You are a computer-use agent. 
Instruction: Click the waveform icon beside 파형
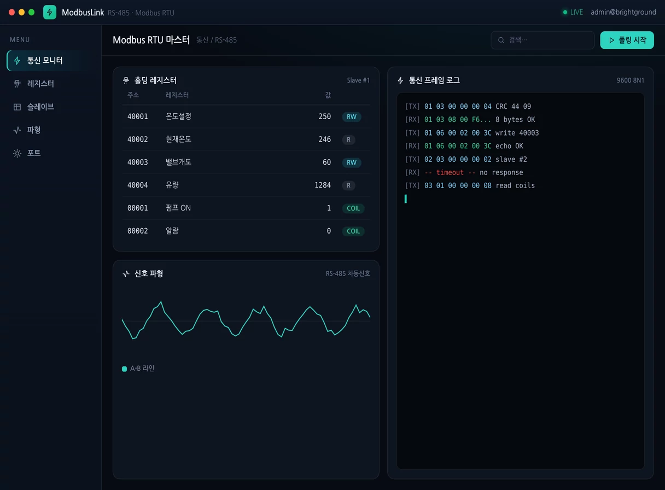click(x=17, y=130)
